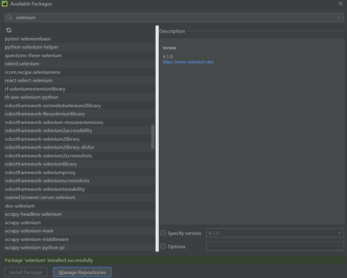347x278 pixels.
Task: Click the vertical splitter between list and description
Action: coord(157,139)
